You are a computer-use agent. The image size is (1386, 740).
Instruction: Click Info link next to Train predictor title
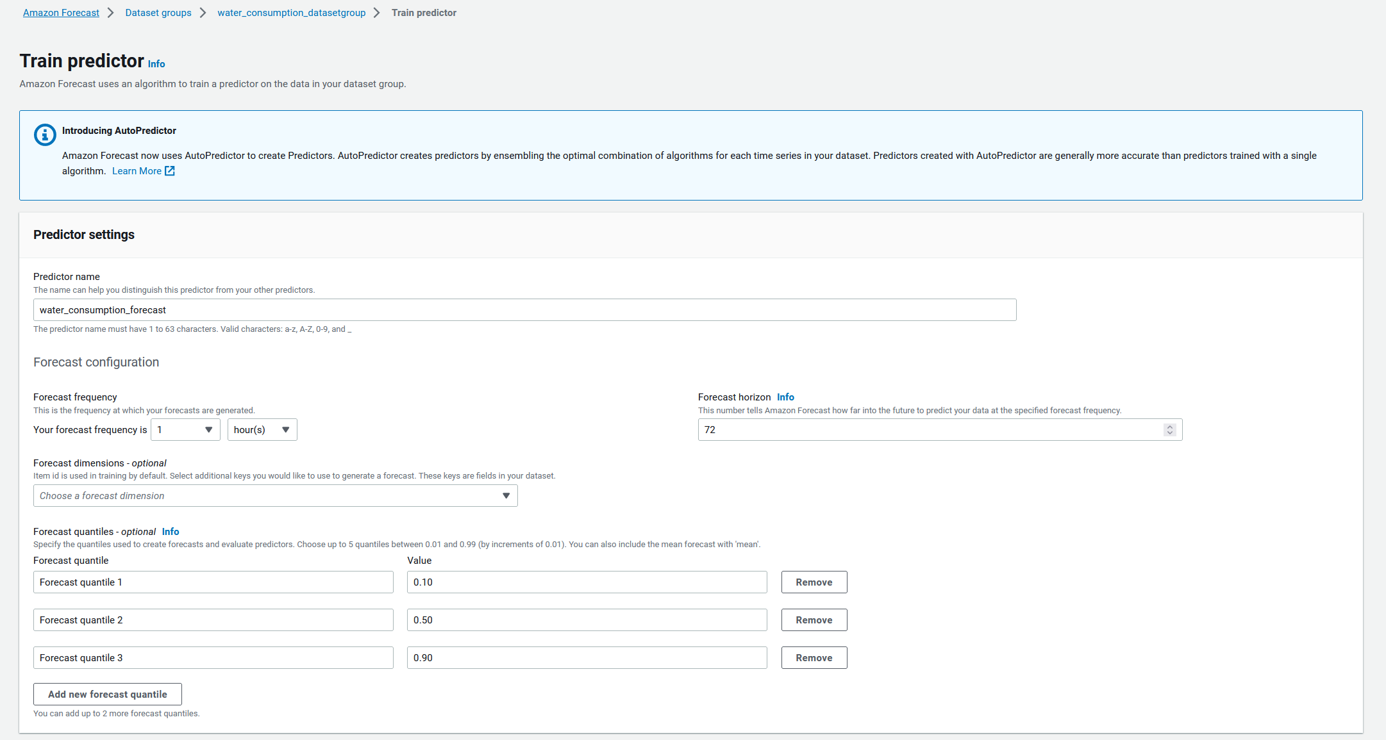(x=156, y=64)
